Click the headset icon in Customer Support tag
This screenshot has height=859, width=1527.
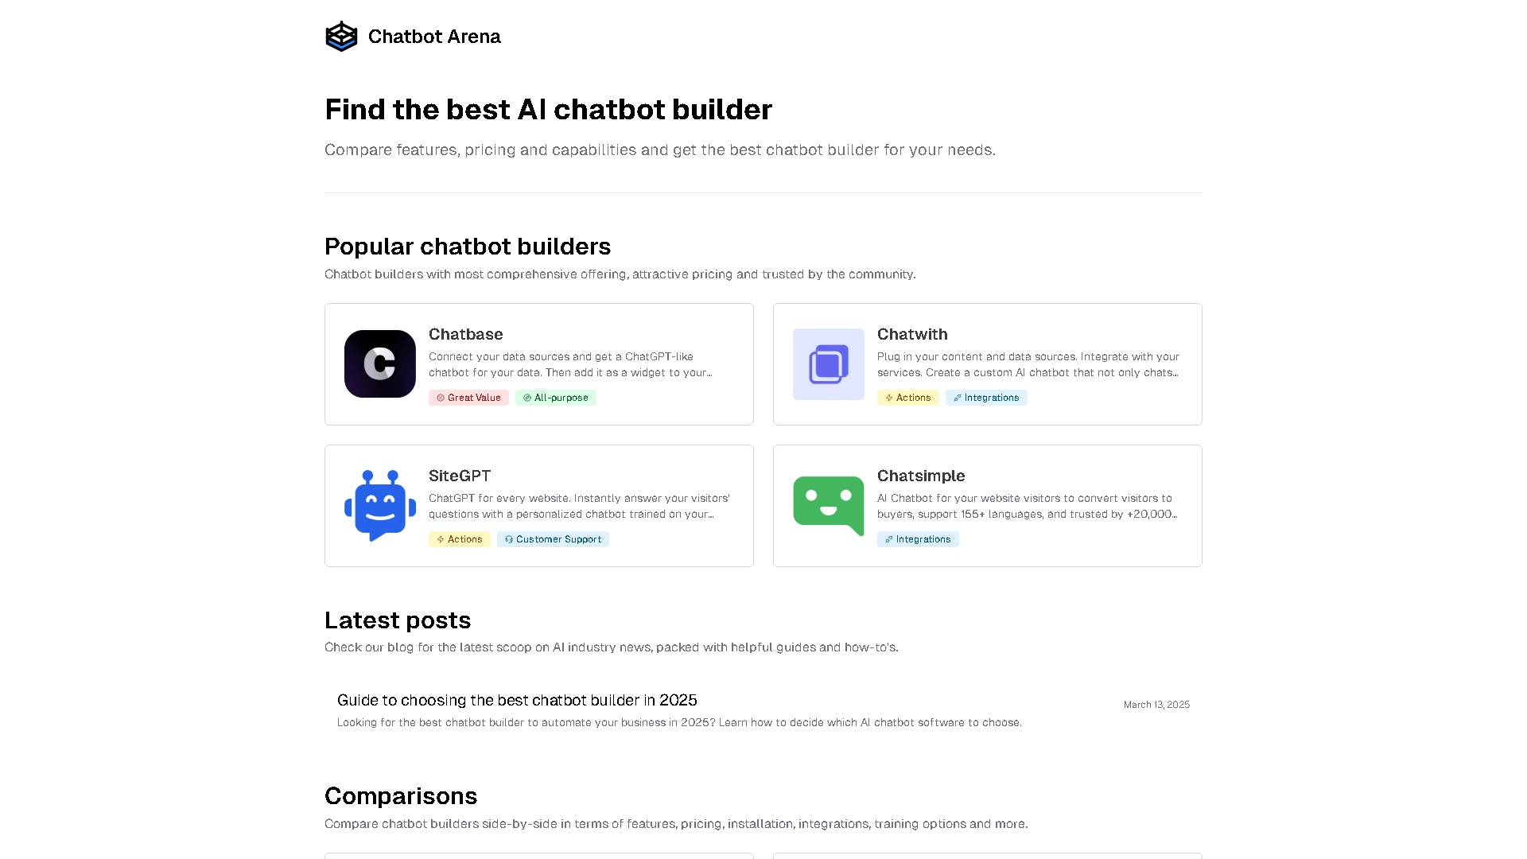click(507, 539)
